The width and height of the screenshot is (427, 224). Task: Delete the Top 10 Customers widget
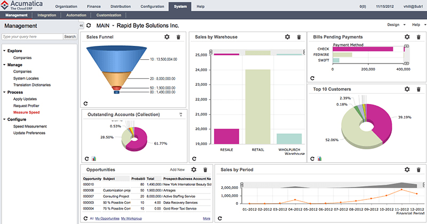pos(418,89)
